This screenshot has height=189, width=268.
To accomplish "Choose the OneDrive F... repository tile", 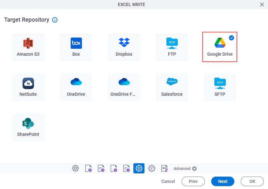I will point(124,87).
